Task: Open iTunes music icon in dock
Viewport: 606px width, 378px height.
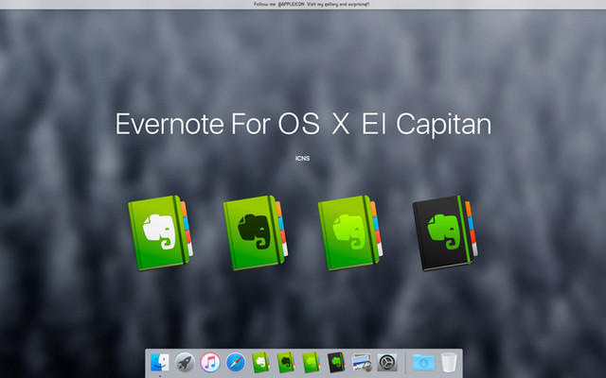Action: click(210, 362)
